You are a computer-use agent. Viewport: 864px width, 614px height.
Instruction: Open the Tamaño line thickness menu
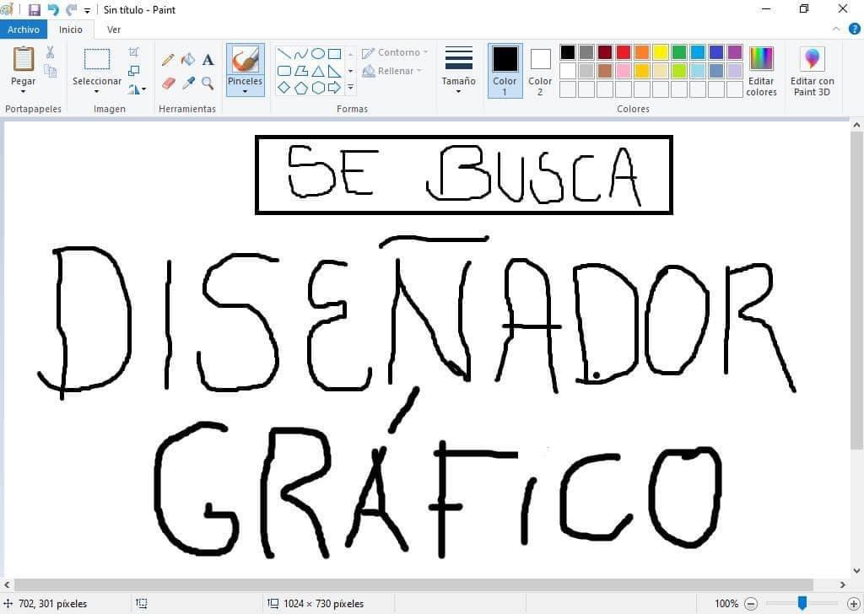pos(458,91)
